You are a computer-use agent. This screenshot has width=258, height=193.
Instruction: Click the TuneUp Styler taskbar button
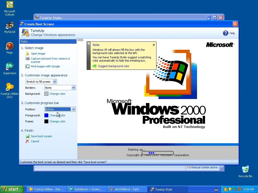(168, 189)
